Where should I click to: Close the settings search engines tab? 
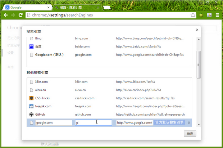click(x=98, y=8)
